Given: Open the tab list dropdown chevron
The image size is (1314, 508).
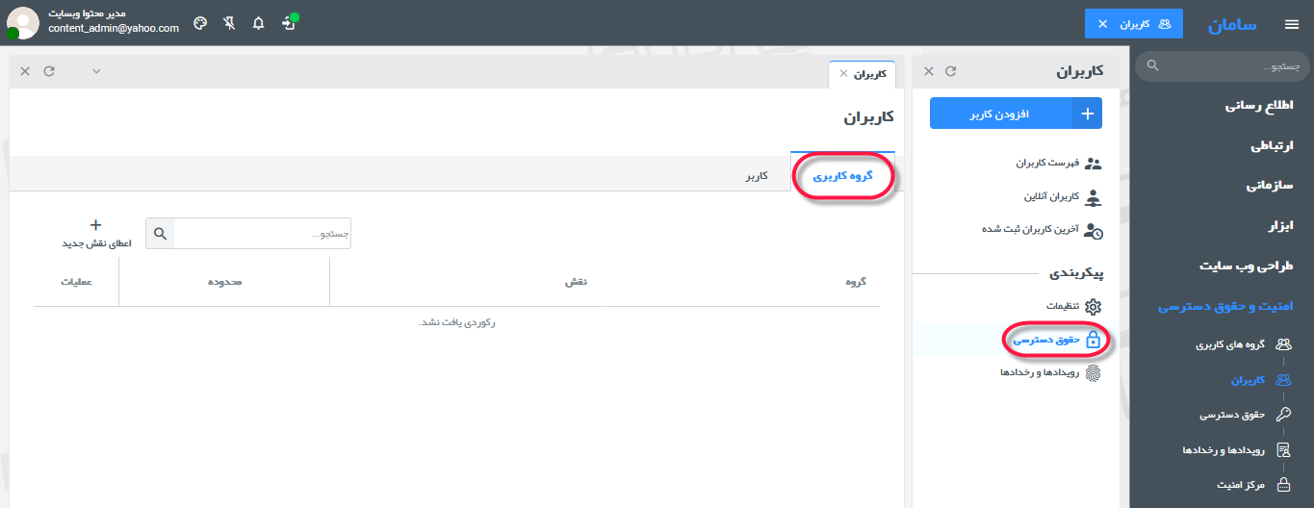Looking at the screenshot, I should (96, 71).
